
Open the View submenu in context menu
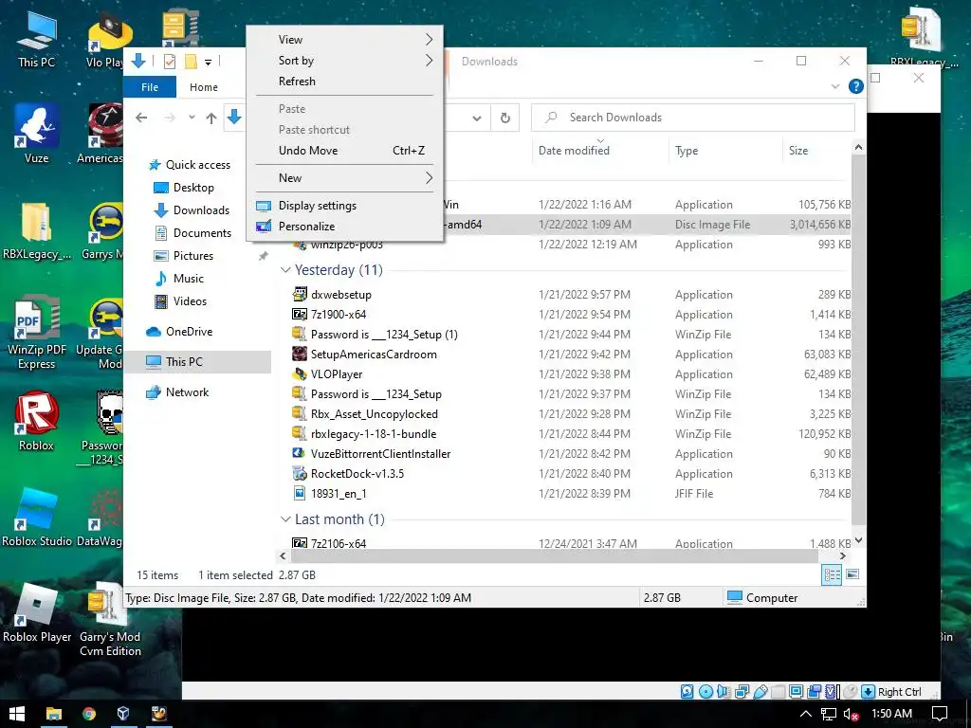[x=345, y=40]
